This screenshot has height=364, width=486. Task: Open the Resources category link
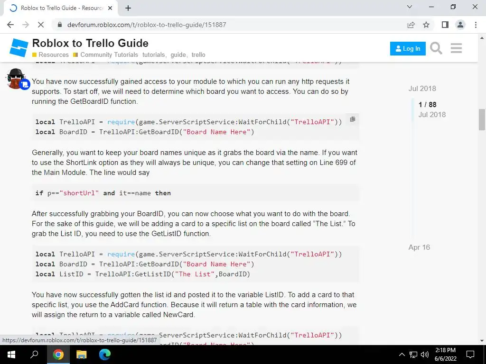pos(50,55)
